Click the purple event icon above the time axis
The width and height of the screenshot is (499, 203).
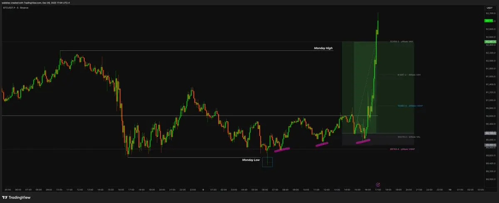click(378, 184)
